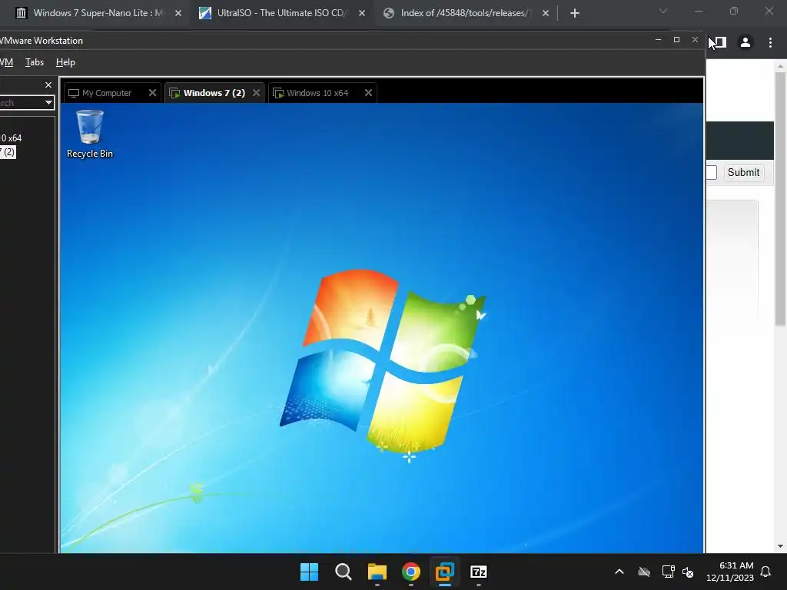Screen dimensions: 787x590
Task: Switch to the Index of /45848/tools/releases browser tab
Action: [x=465, y=13]
